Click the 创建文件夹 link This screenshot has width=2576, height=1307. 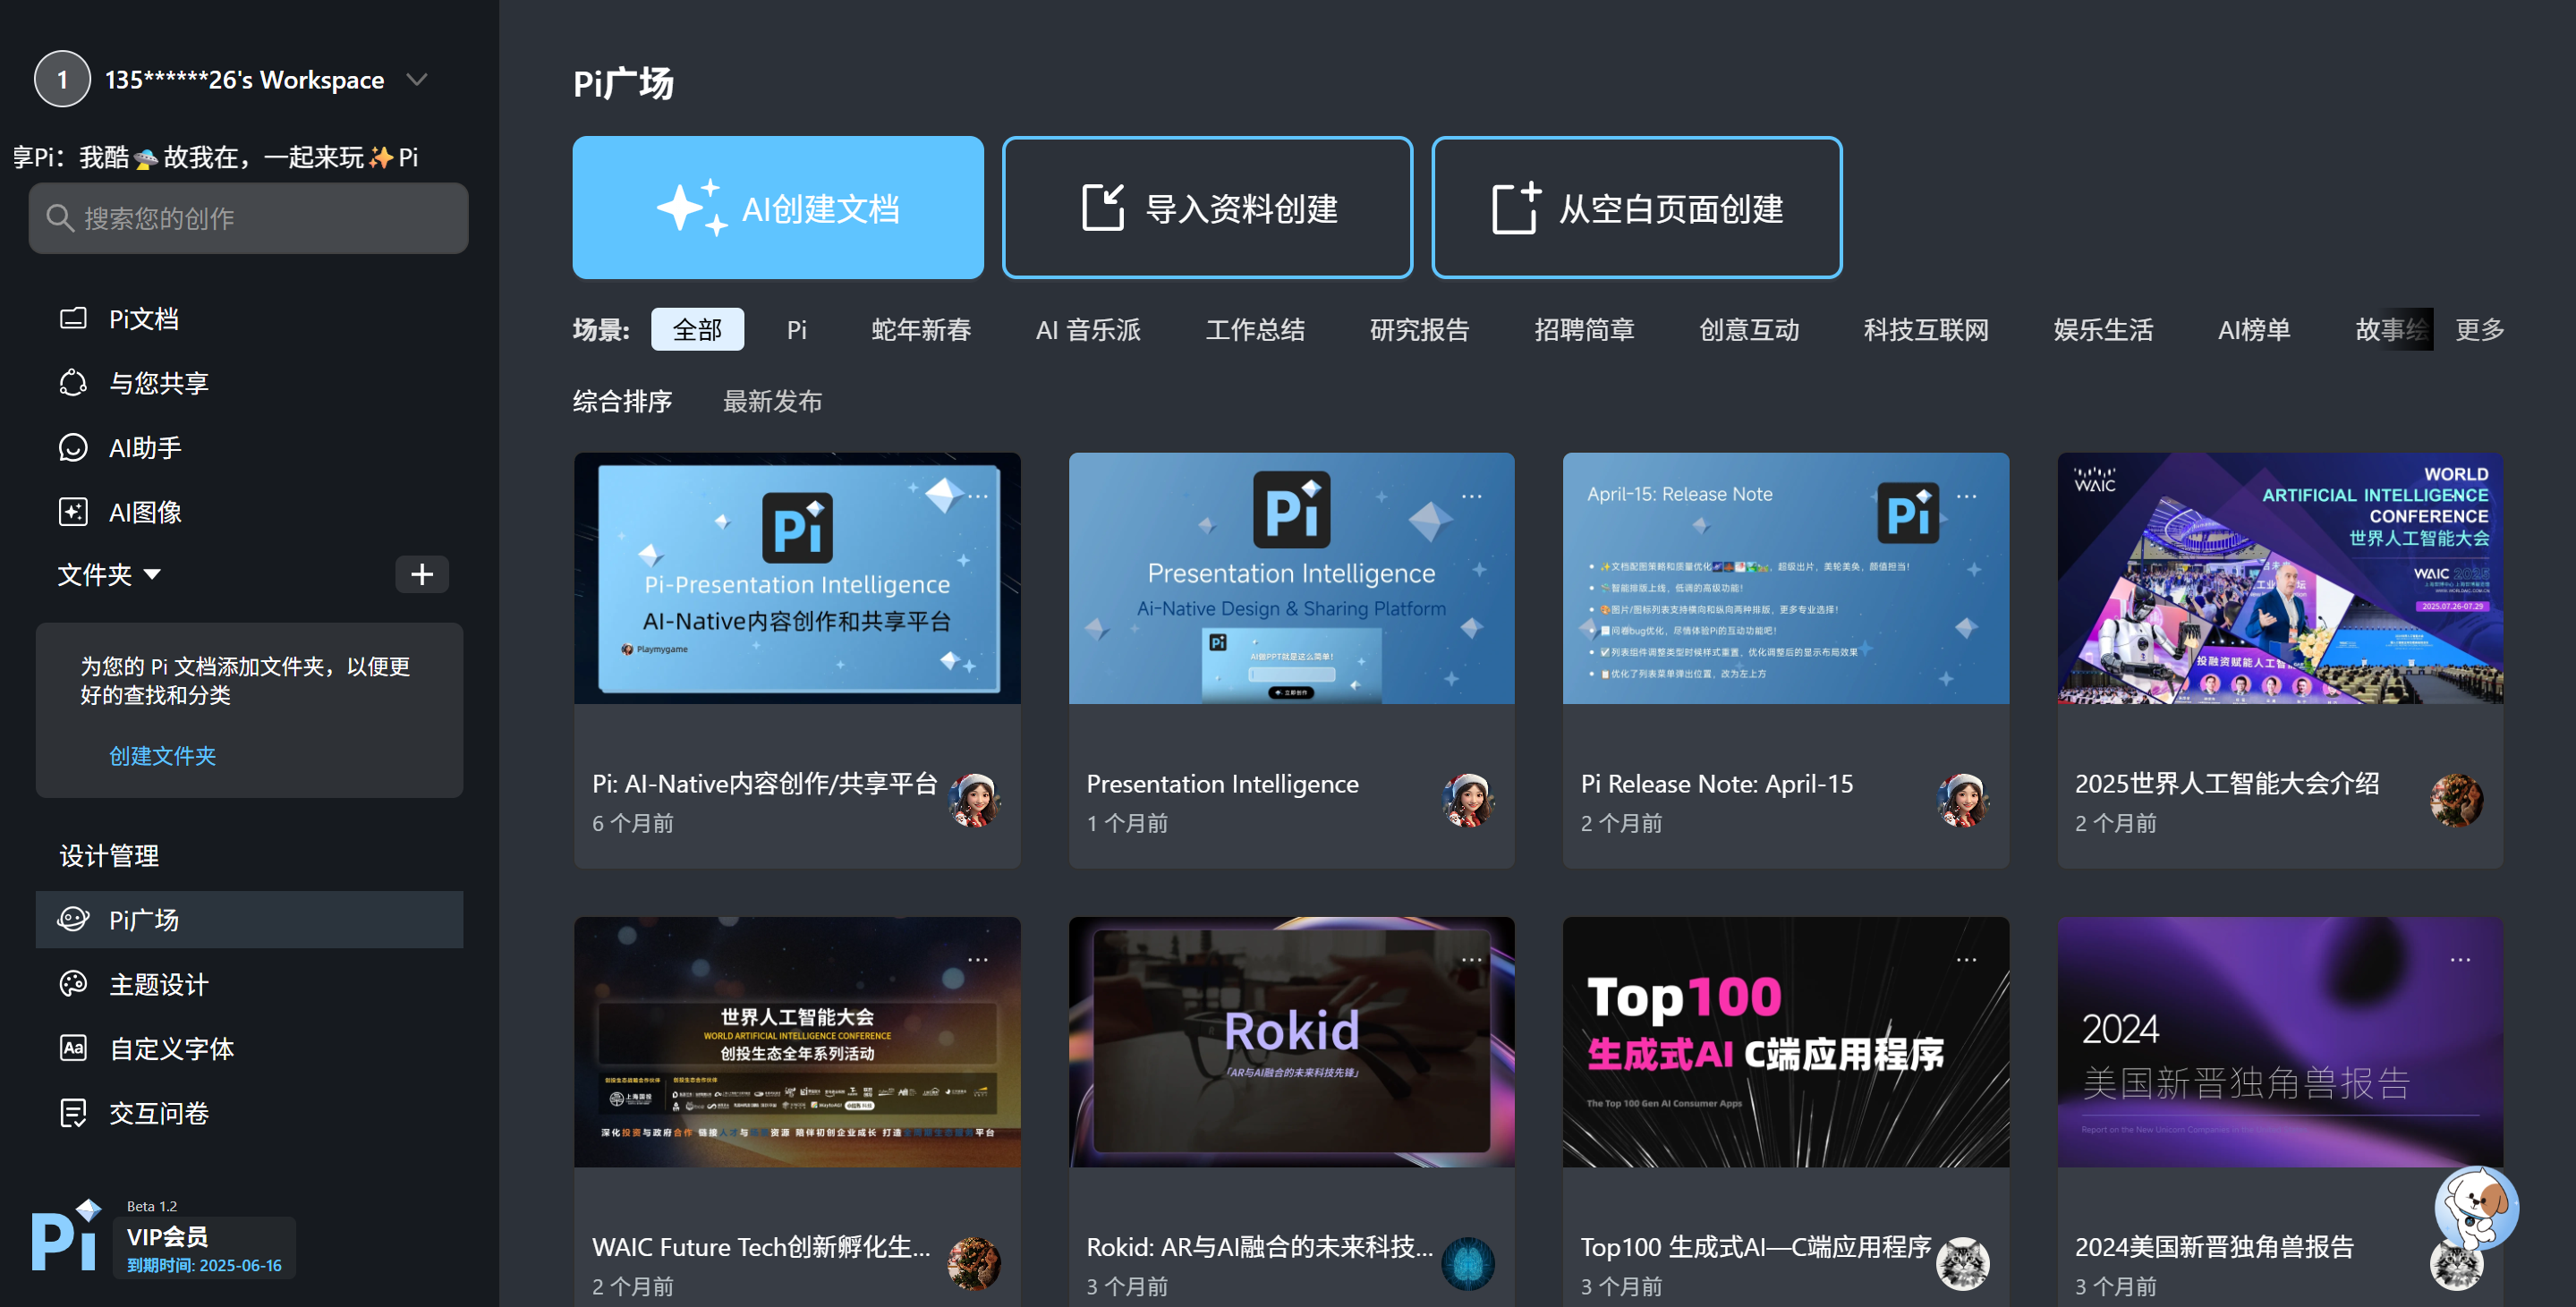click(x=162, y=756)
